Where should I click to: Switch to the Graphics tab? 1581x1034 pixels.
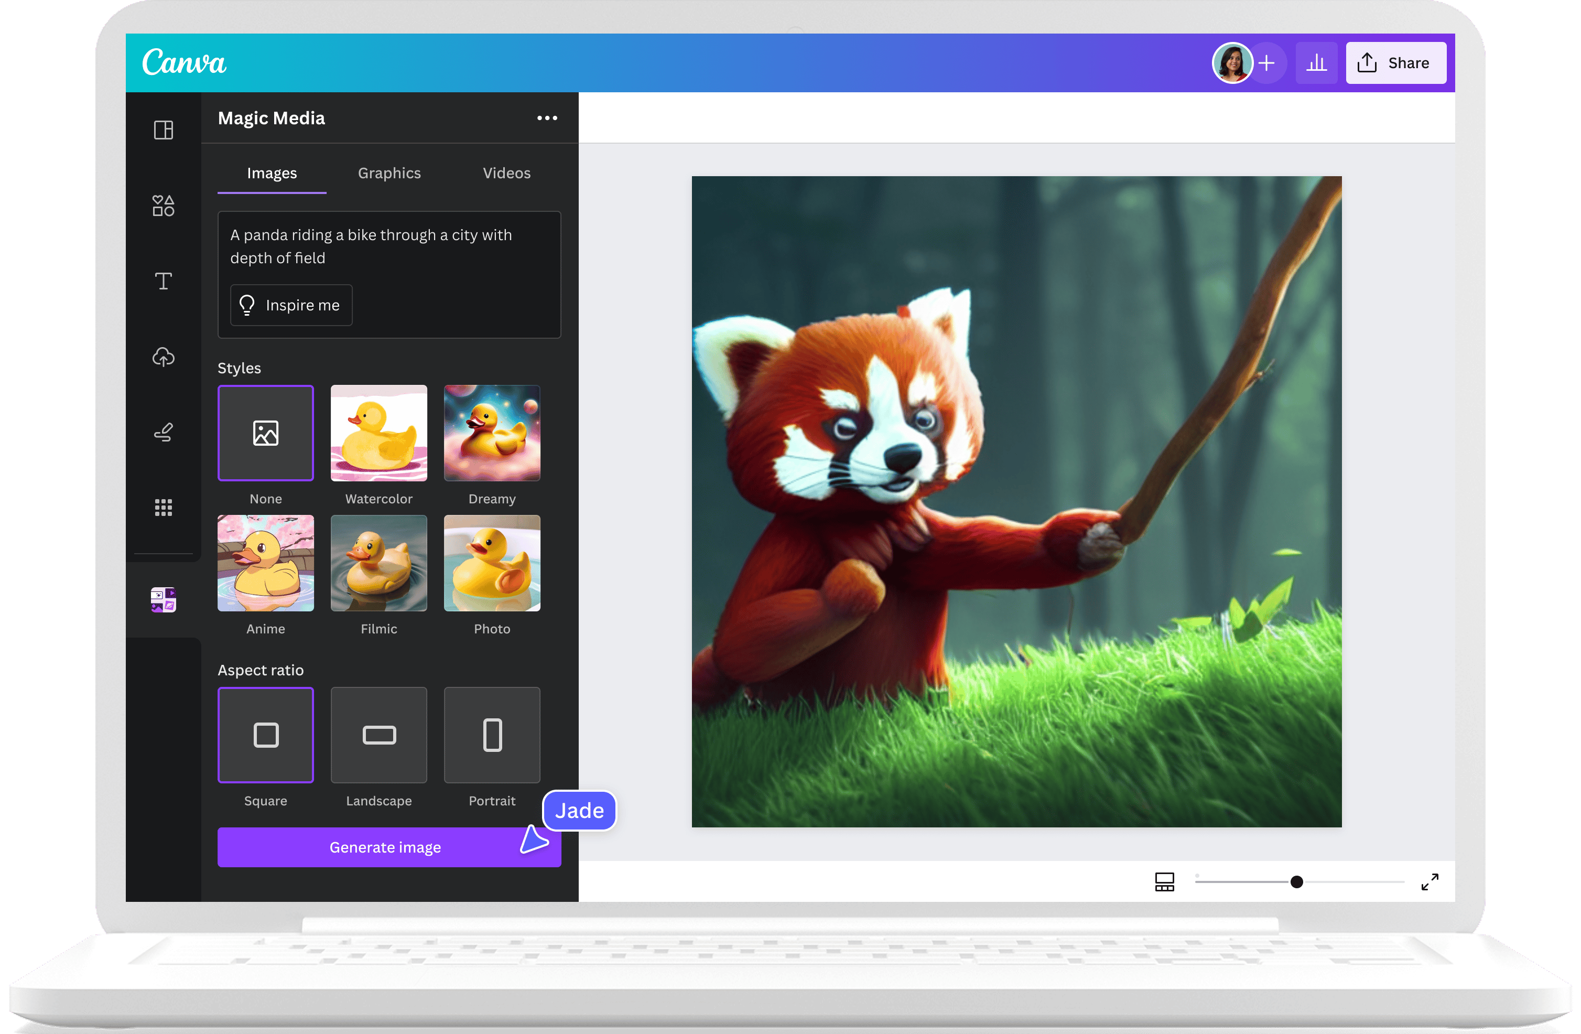(x=389, y=174)
